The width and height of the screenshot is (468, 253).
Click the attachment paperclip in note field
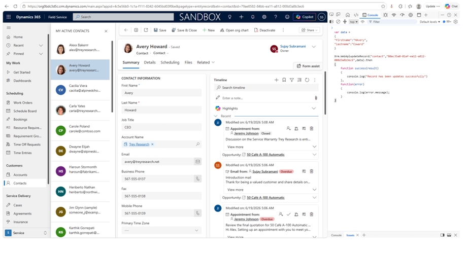(316, 98)
